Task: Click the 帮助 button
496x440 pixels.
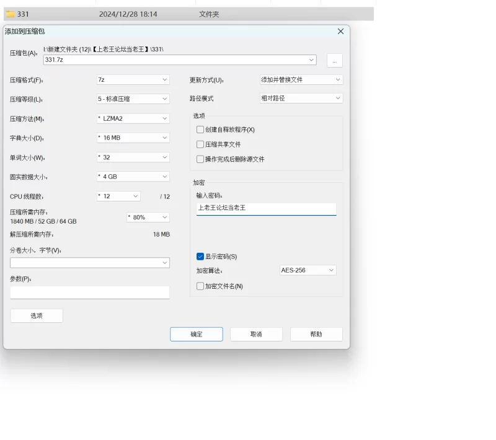Action: pos(316,335)
